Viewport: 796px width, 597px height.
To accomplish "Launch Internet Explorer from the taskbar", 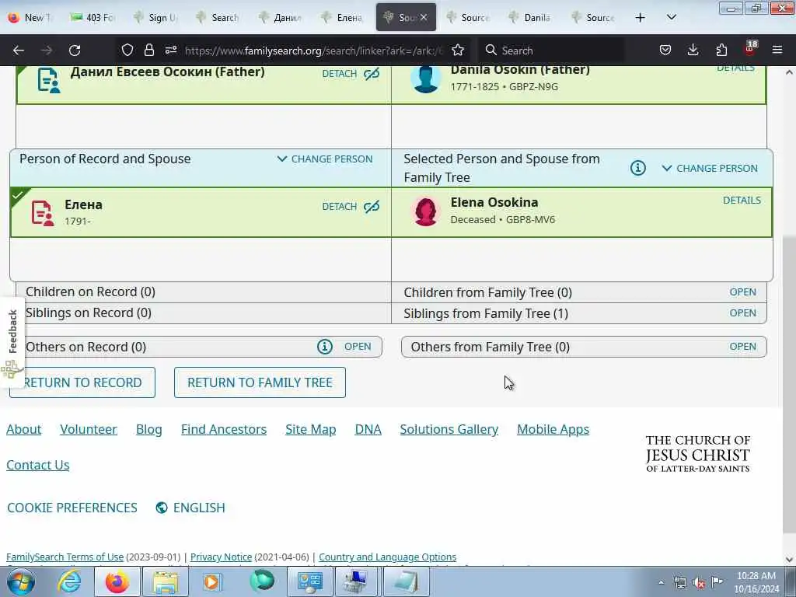I will tap(69, 581).
